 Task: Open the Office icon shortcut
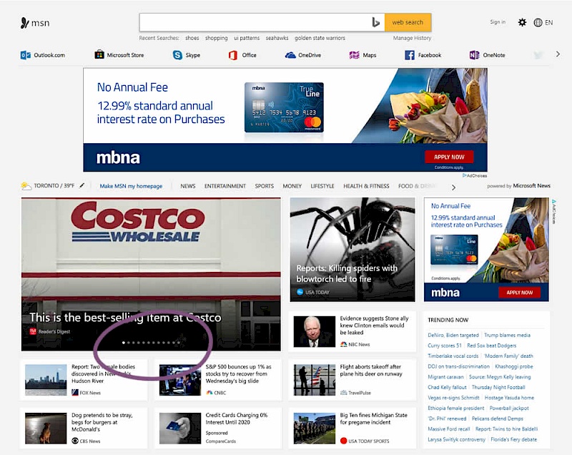(233, 55)
